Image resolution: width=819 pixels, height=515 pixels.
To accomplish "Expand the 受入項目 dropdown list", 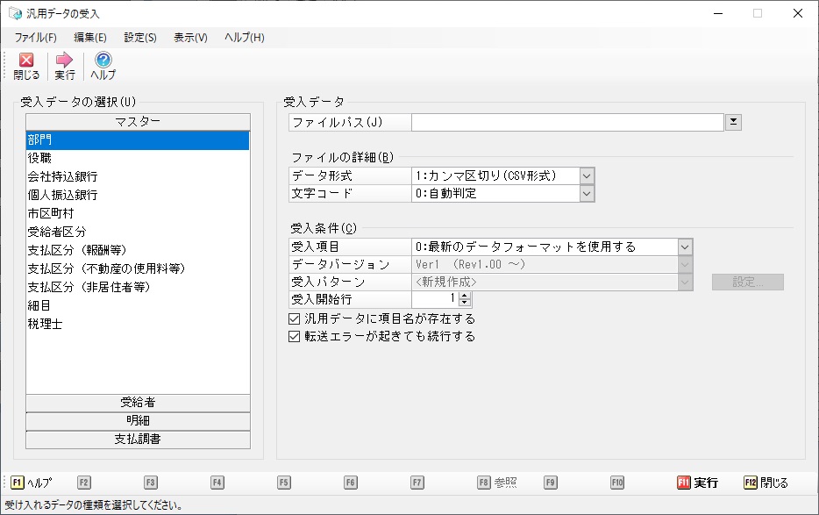I will coord(685,247).
